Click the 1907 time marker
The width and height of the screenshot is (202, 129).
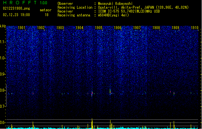click(137, 28)
